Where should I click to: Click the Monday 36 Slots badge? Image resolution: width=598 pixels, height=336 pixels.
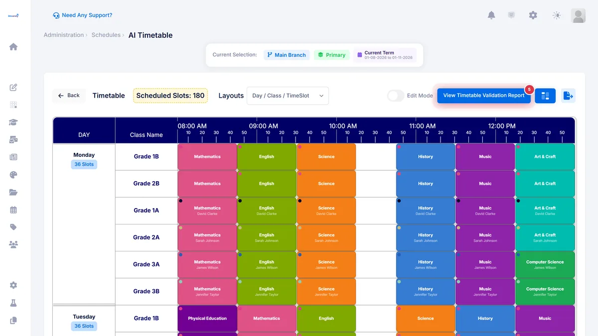[x=84, y=164]
